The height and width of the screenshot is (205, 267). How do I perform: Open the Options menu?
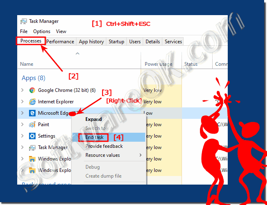click(x=42, y=31)
